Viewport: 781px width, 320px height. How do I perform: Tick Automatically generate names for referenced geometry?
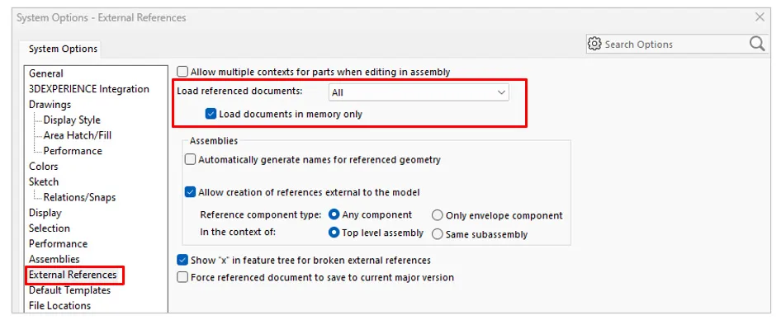coord(190,160)
